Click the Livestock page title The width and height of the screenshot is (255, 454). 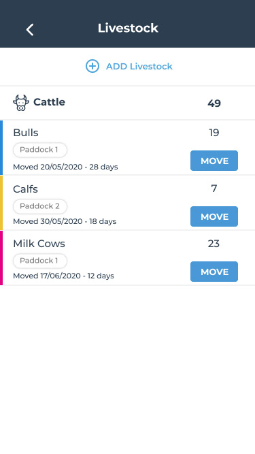click(x=128, y=28)
